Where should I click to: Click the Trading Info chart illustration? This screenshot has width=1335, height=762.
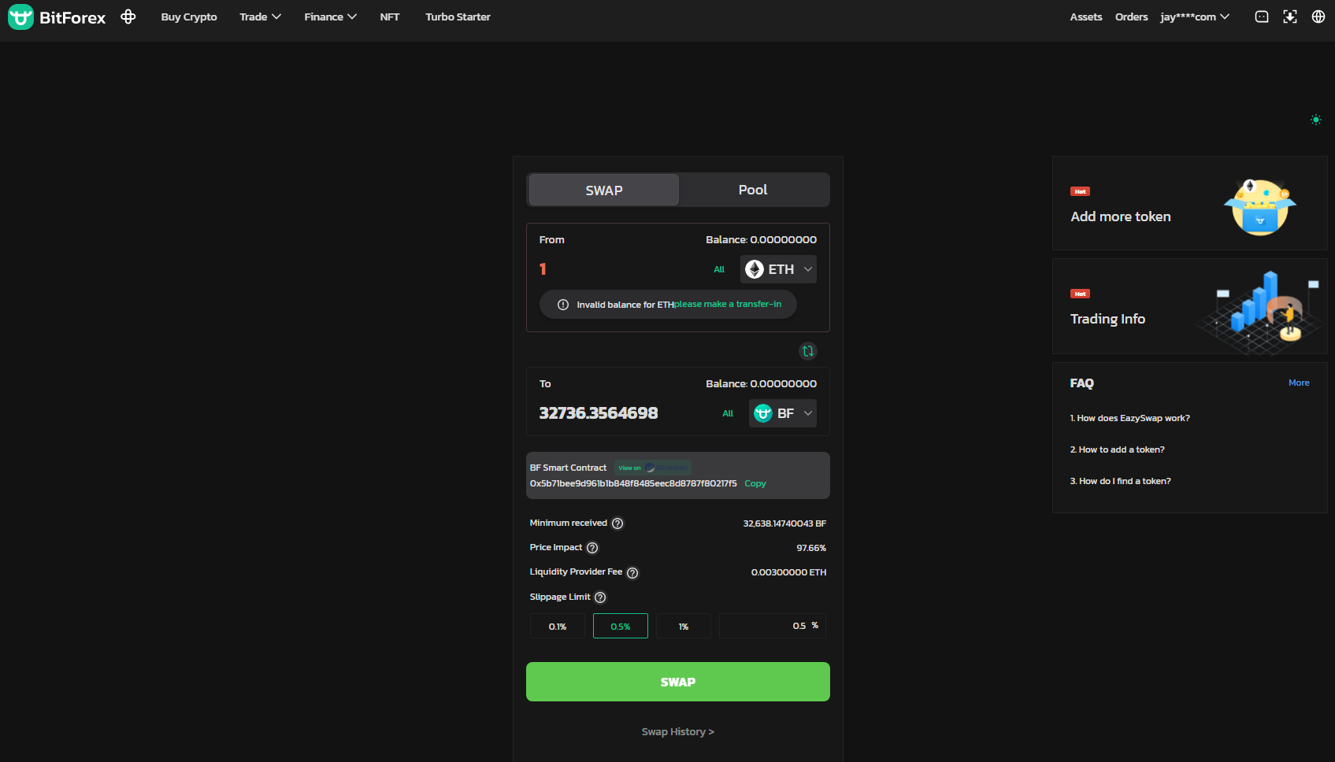[1260, 312]
